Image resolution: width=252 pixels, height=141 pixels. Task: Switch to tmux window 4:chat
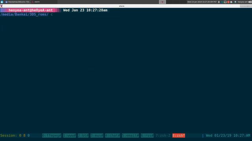113,136
